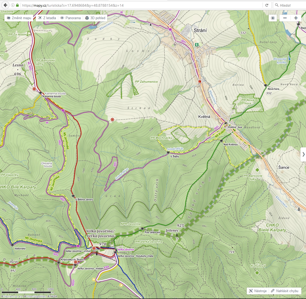Open the Nástroje tools menu
Viewport: 306px width, 299px height.
(x=258, y=291)
